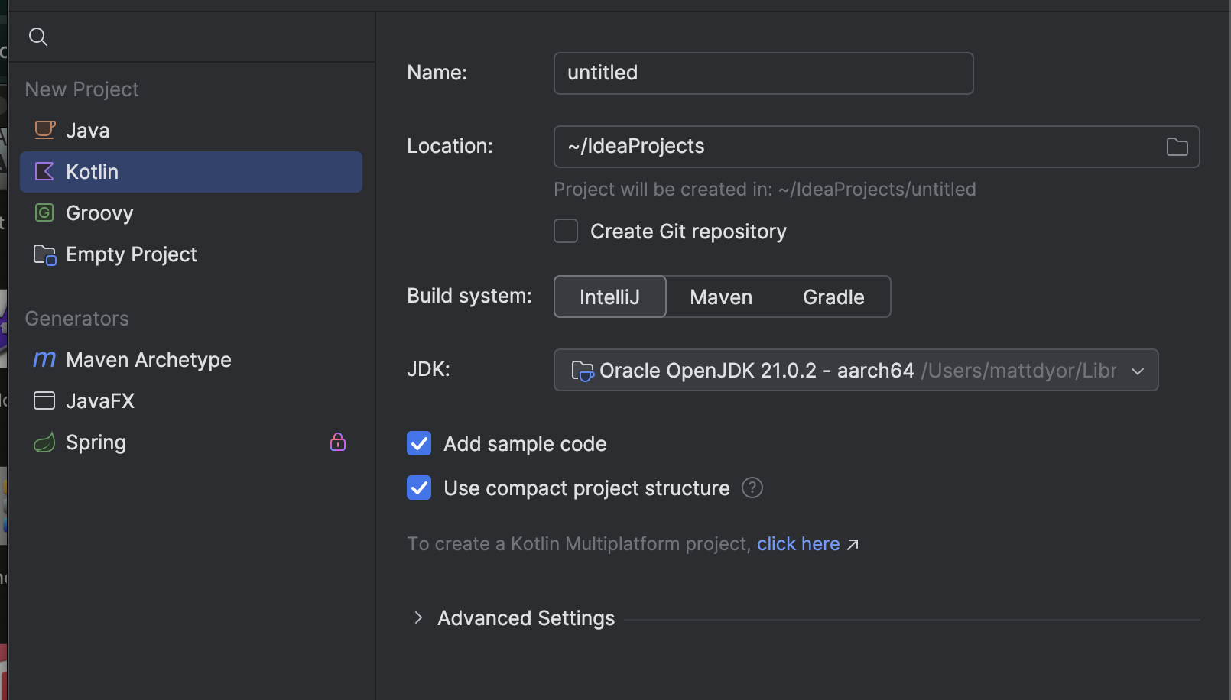1231x700 pixels.
Task: Click the 'Build system:' label
Action: [469, 296]
